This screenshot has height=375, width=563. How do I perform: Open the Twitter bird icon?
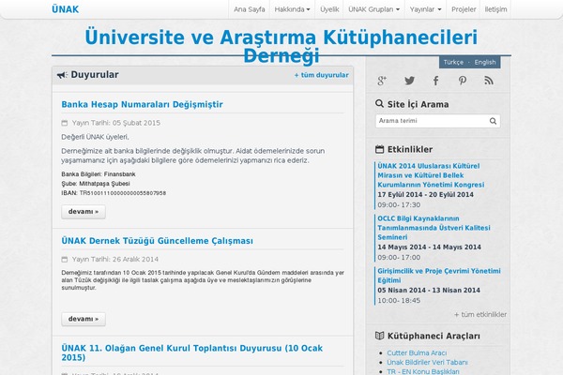[x=409, y=81]
